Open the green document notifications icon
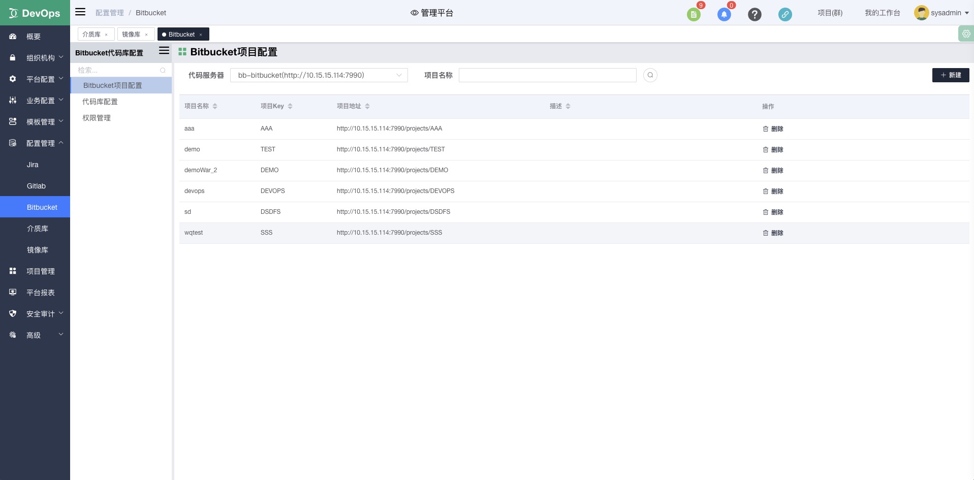Screen dimensions: 974x480 [694, 14]
